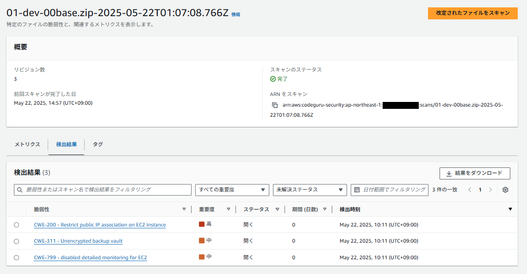The height and width of the screenshot is (274, 527).
Task: Sort by 期間 (日数) column arrow
Action: click(325, 209)
